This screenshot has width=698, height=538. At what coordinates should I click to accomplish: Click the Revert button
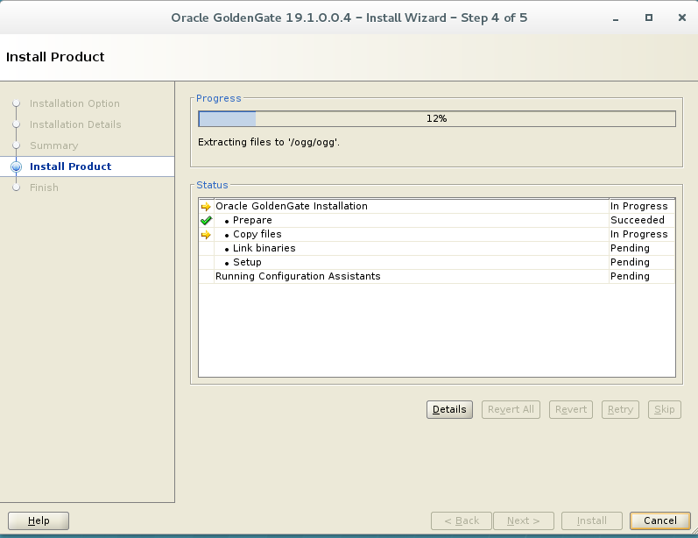[x=571, y=409]
